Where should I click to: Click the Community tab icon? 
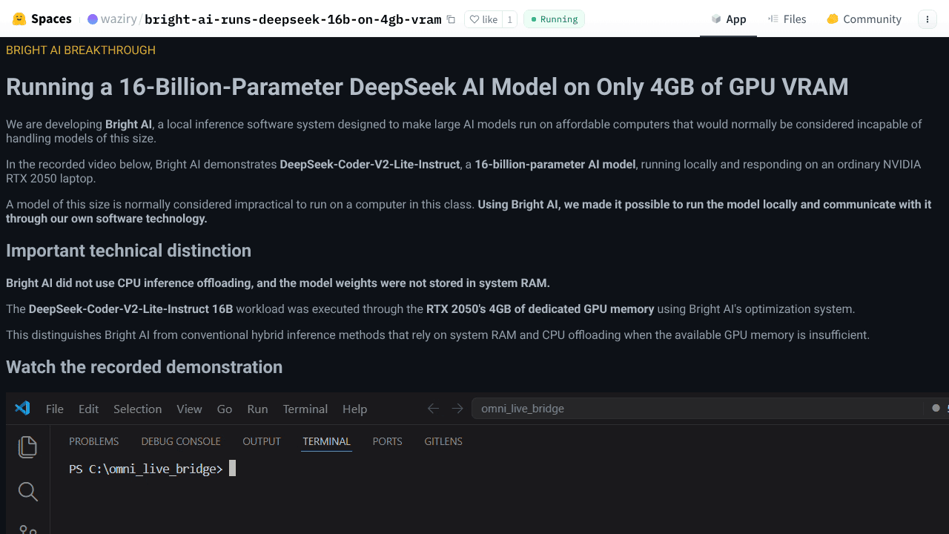coord(833,19)
